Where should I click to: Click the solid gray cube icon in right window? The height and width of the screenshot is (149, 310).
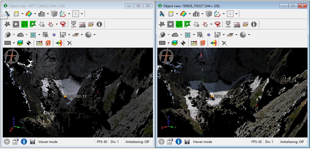pyautogui.click(x=208, y=14)
